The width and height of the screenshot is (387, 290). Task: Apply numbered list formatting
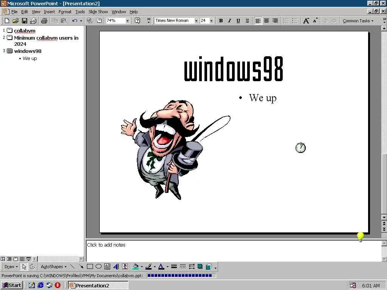click(x=286, y=21)
